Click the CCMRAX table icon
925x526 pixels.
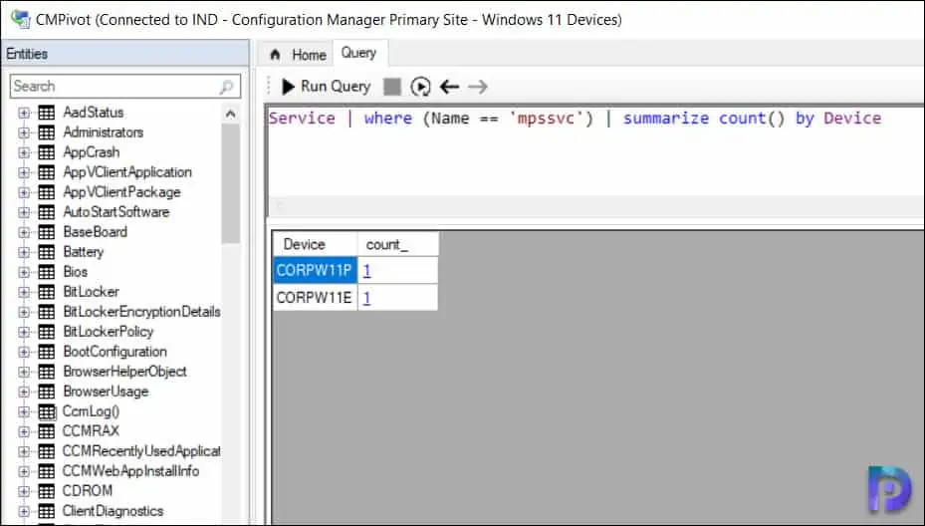[47, 431]
